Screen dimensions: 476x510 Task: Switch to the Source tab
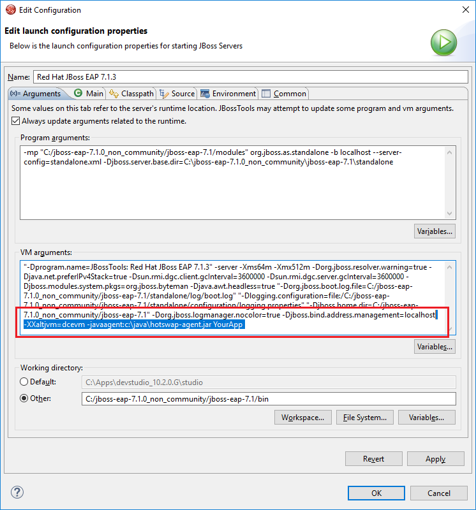click(x=177, y=94)
